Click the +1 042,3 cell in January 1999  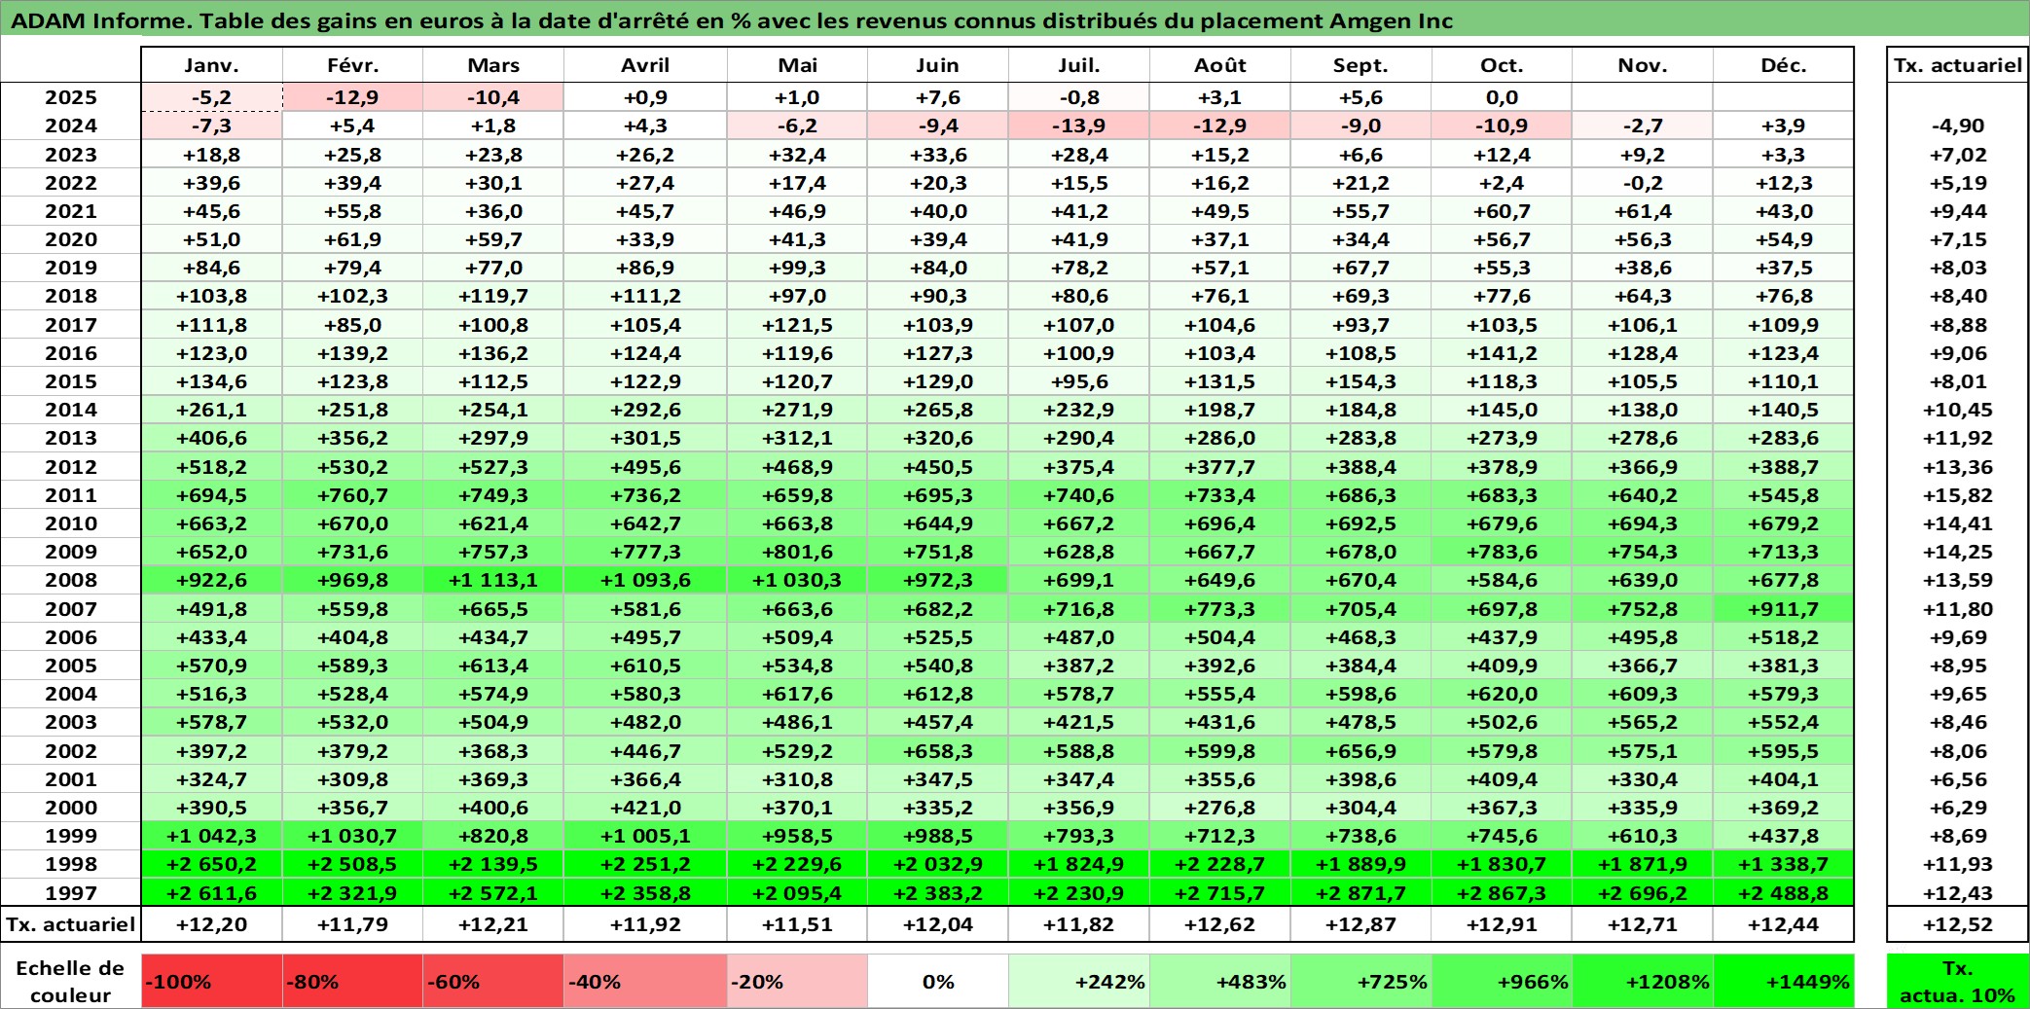click(212, 836)
